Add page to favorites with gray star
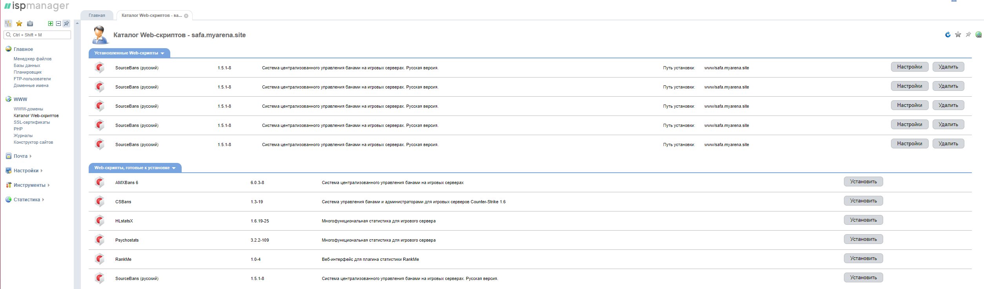Image resolution: width=984 pixels, height=289 pixels. click(x=958, y=34)
